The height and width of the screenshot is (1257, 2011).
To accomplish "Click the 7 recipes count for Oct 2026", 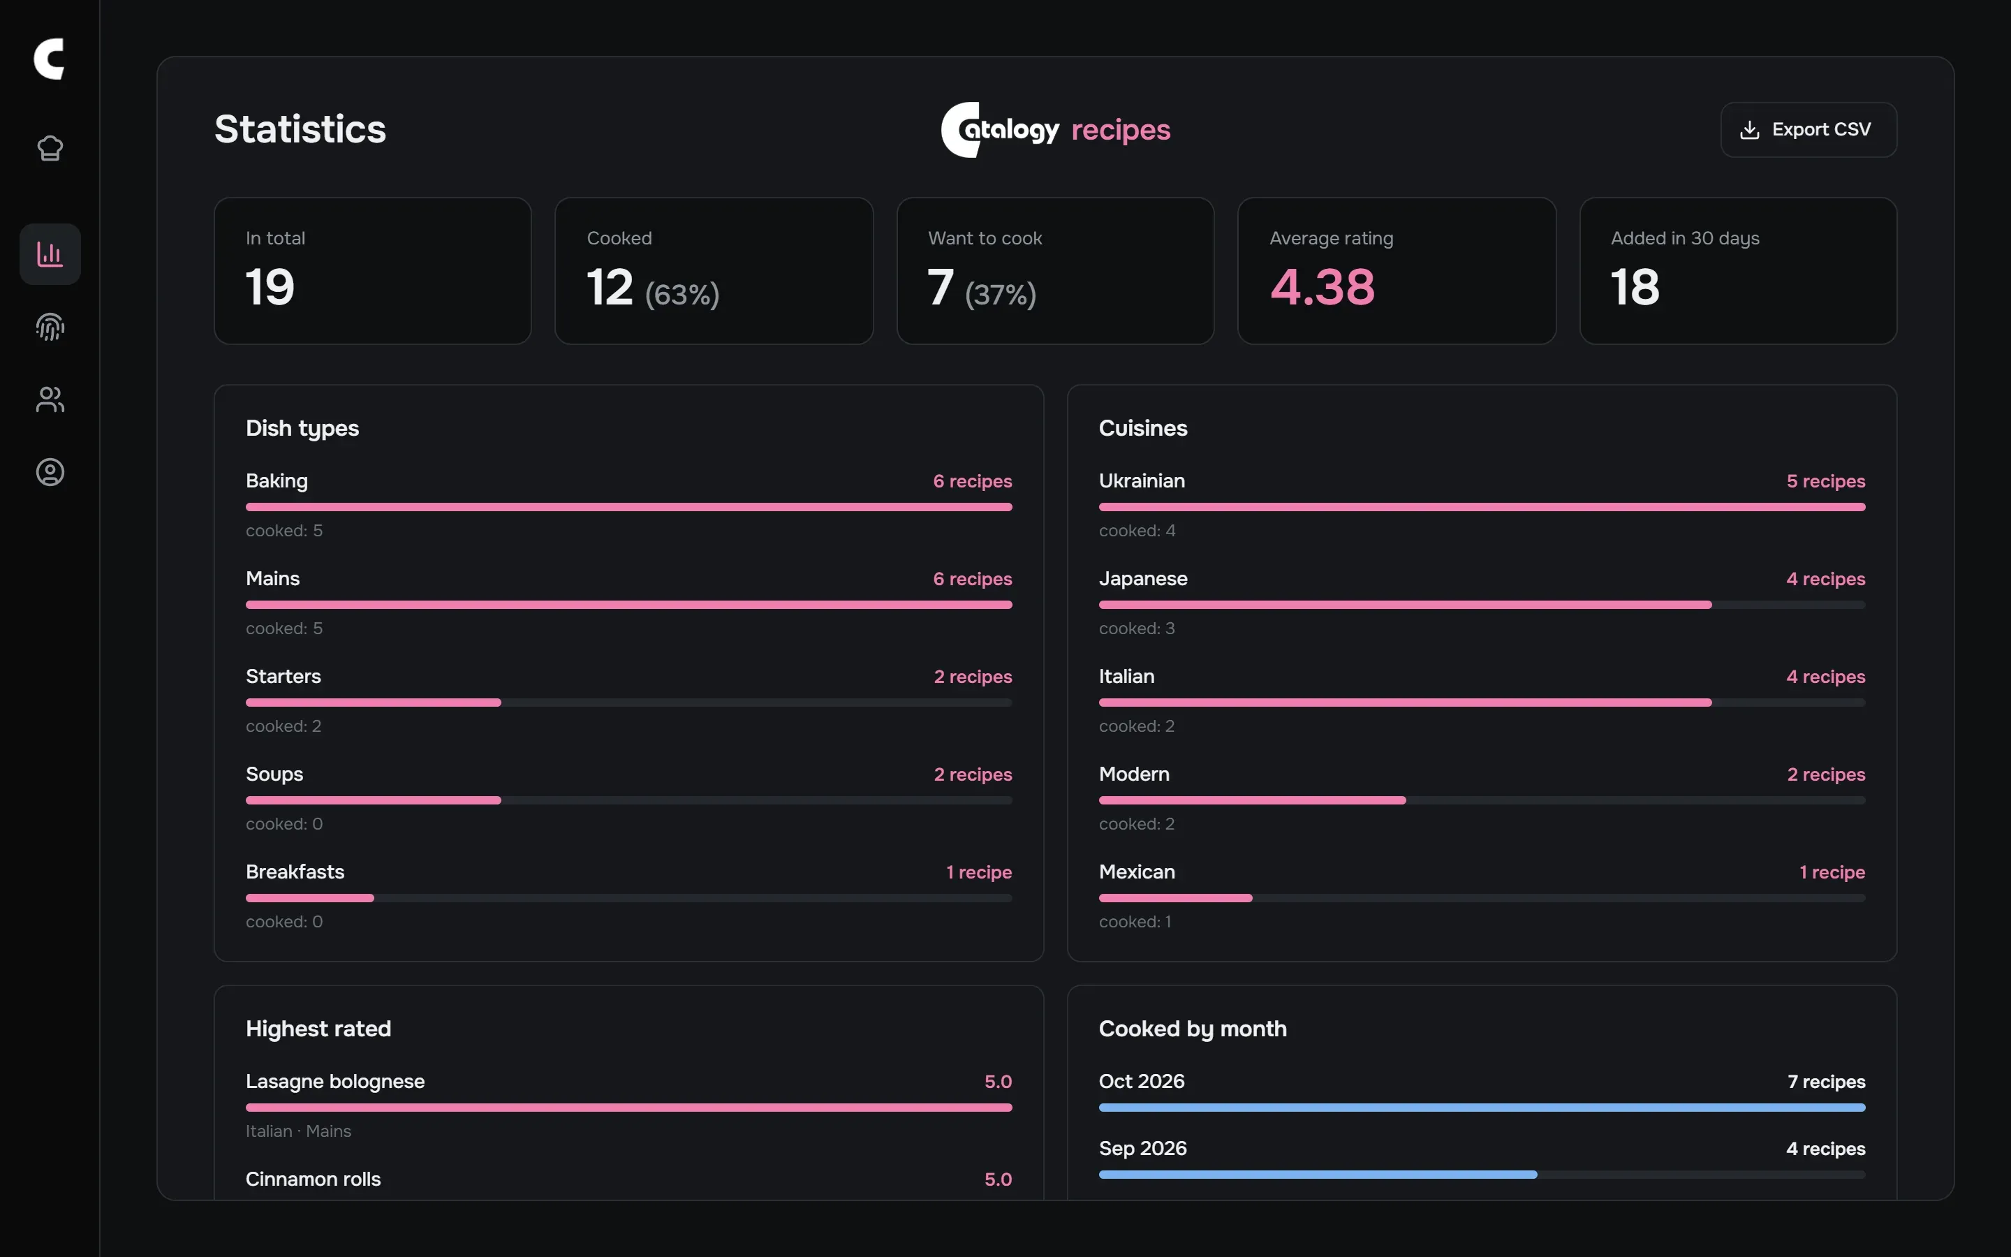I will (1826, 1082).
